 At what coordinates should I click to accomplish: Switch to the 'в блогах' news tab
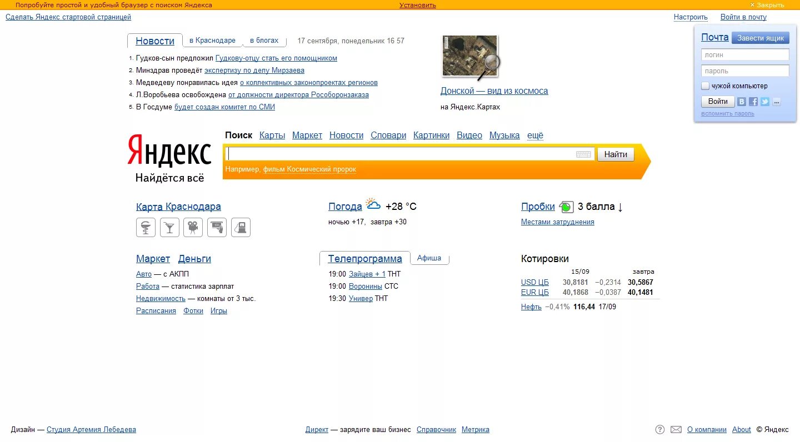coord(264,41)
